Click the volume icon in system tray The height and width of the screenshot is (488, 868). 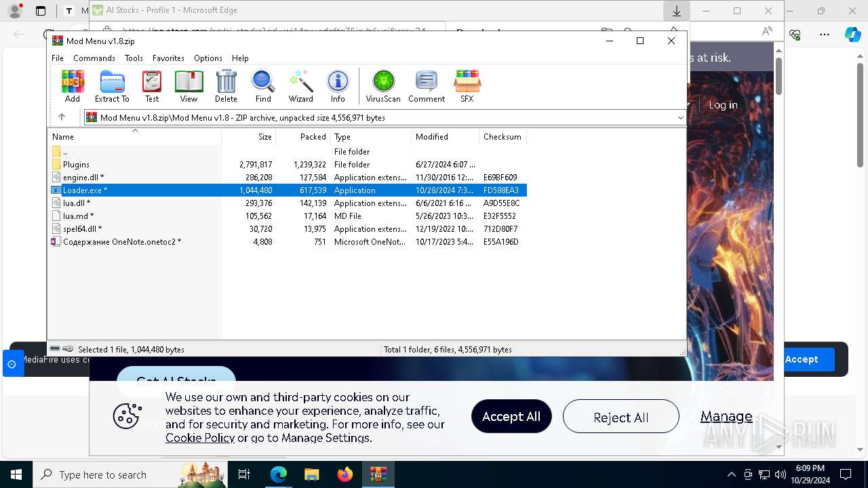click(x=780, y=474)
